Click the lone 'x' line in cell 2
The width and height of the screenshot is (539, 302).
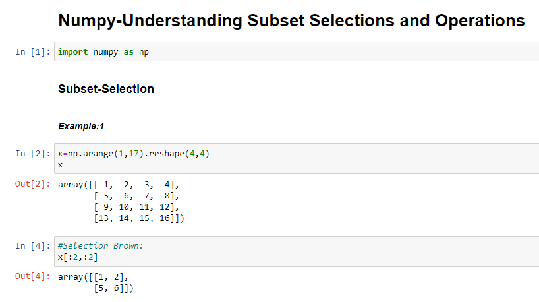[61, 165]
